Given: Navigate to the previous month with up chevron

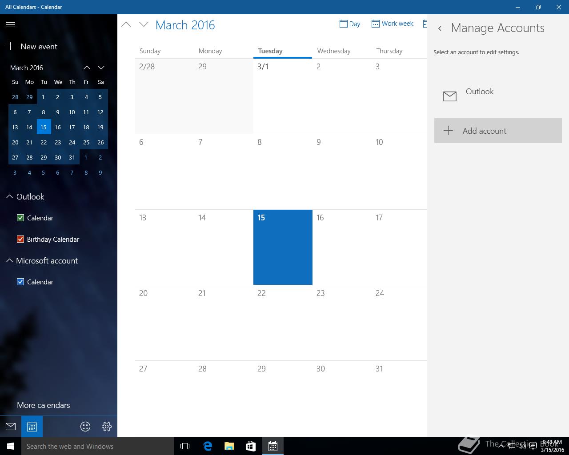Looking at the screenshot, I should (126, 24).
